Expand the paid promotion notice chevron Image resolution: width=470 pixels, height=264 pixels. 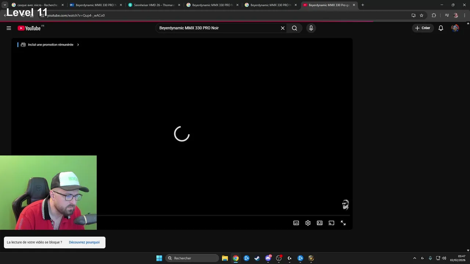point(78,45)
